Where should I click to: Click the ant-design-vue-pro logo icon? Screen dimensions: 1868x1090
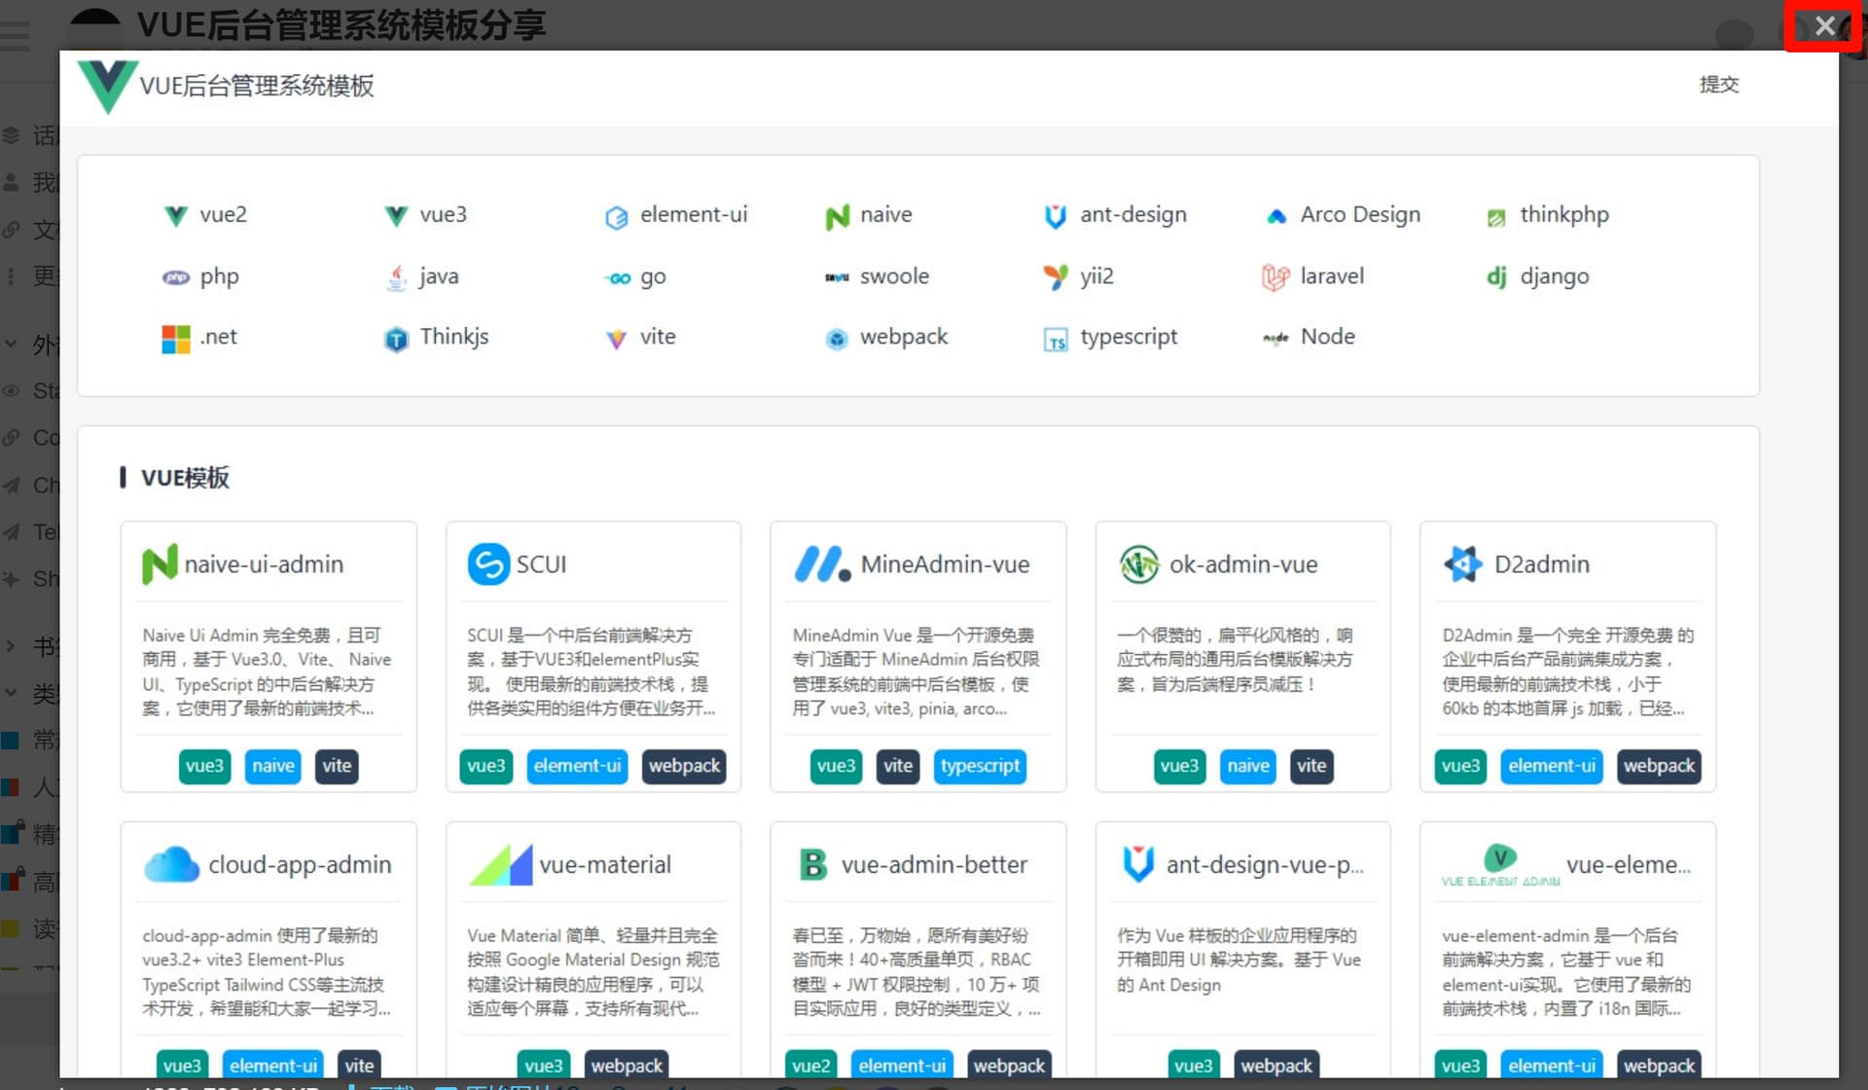pyautogui.click(x=1138, y=864)
